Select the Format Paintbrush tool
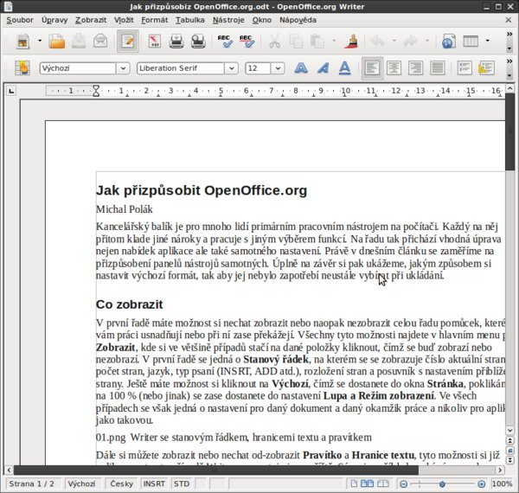Screen dimensions: 519x493 pos(351,41)
